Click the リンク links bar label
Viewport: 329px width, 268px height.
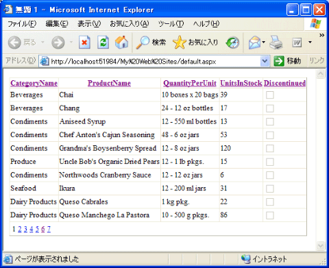[317, 61]
